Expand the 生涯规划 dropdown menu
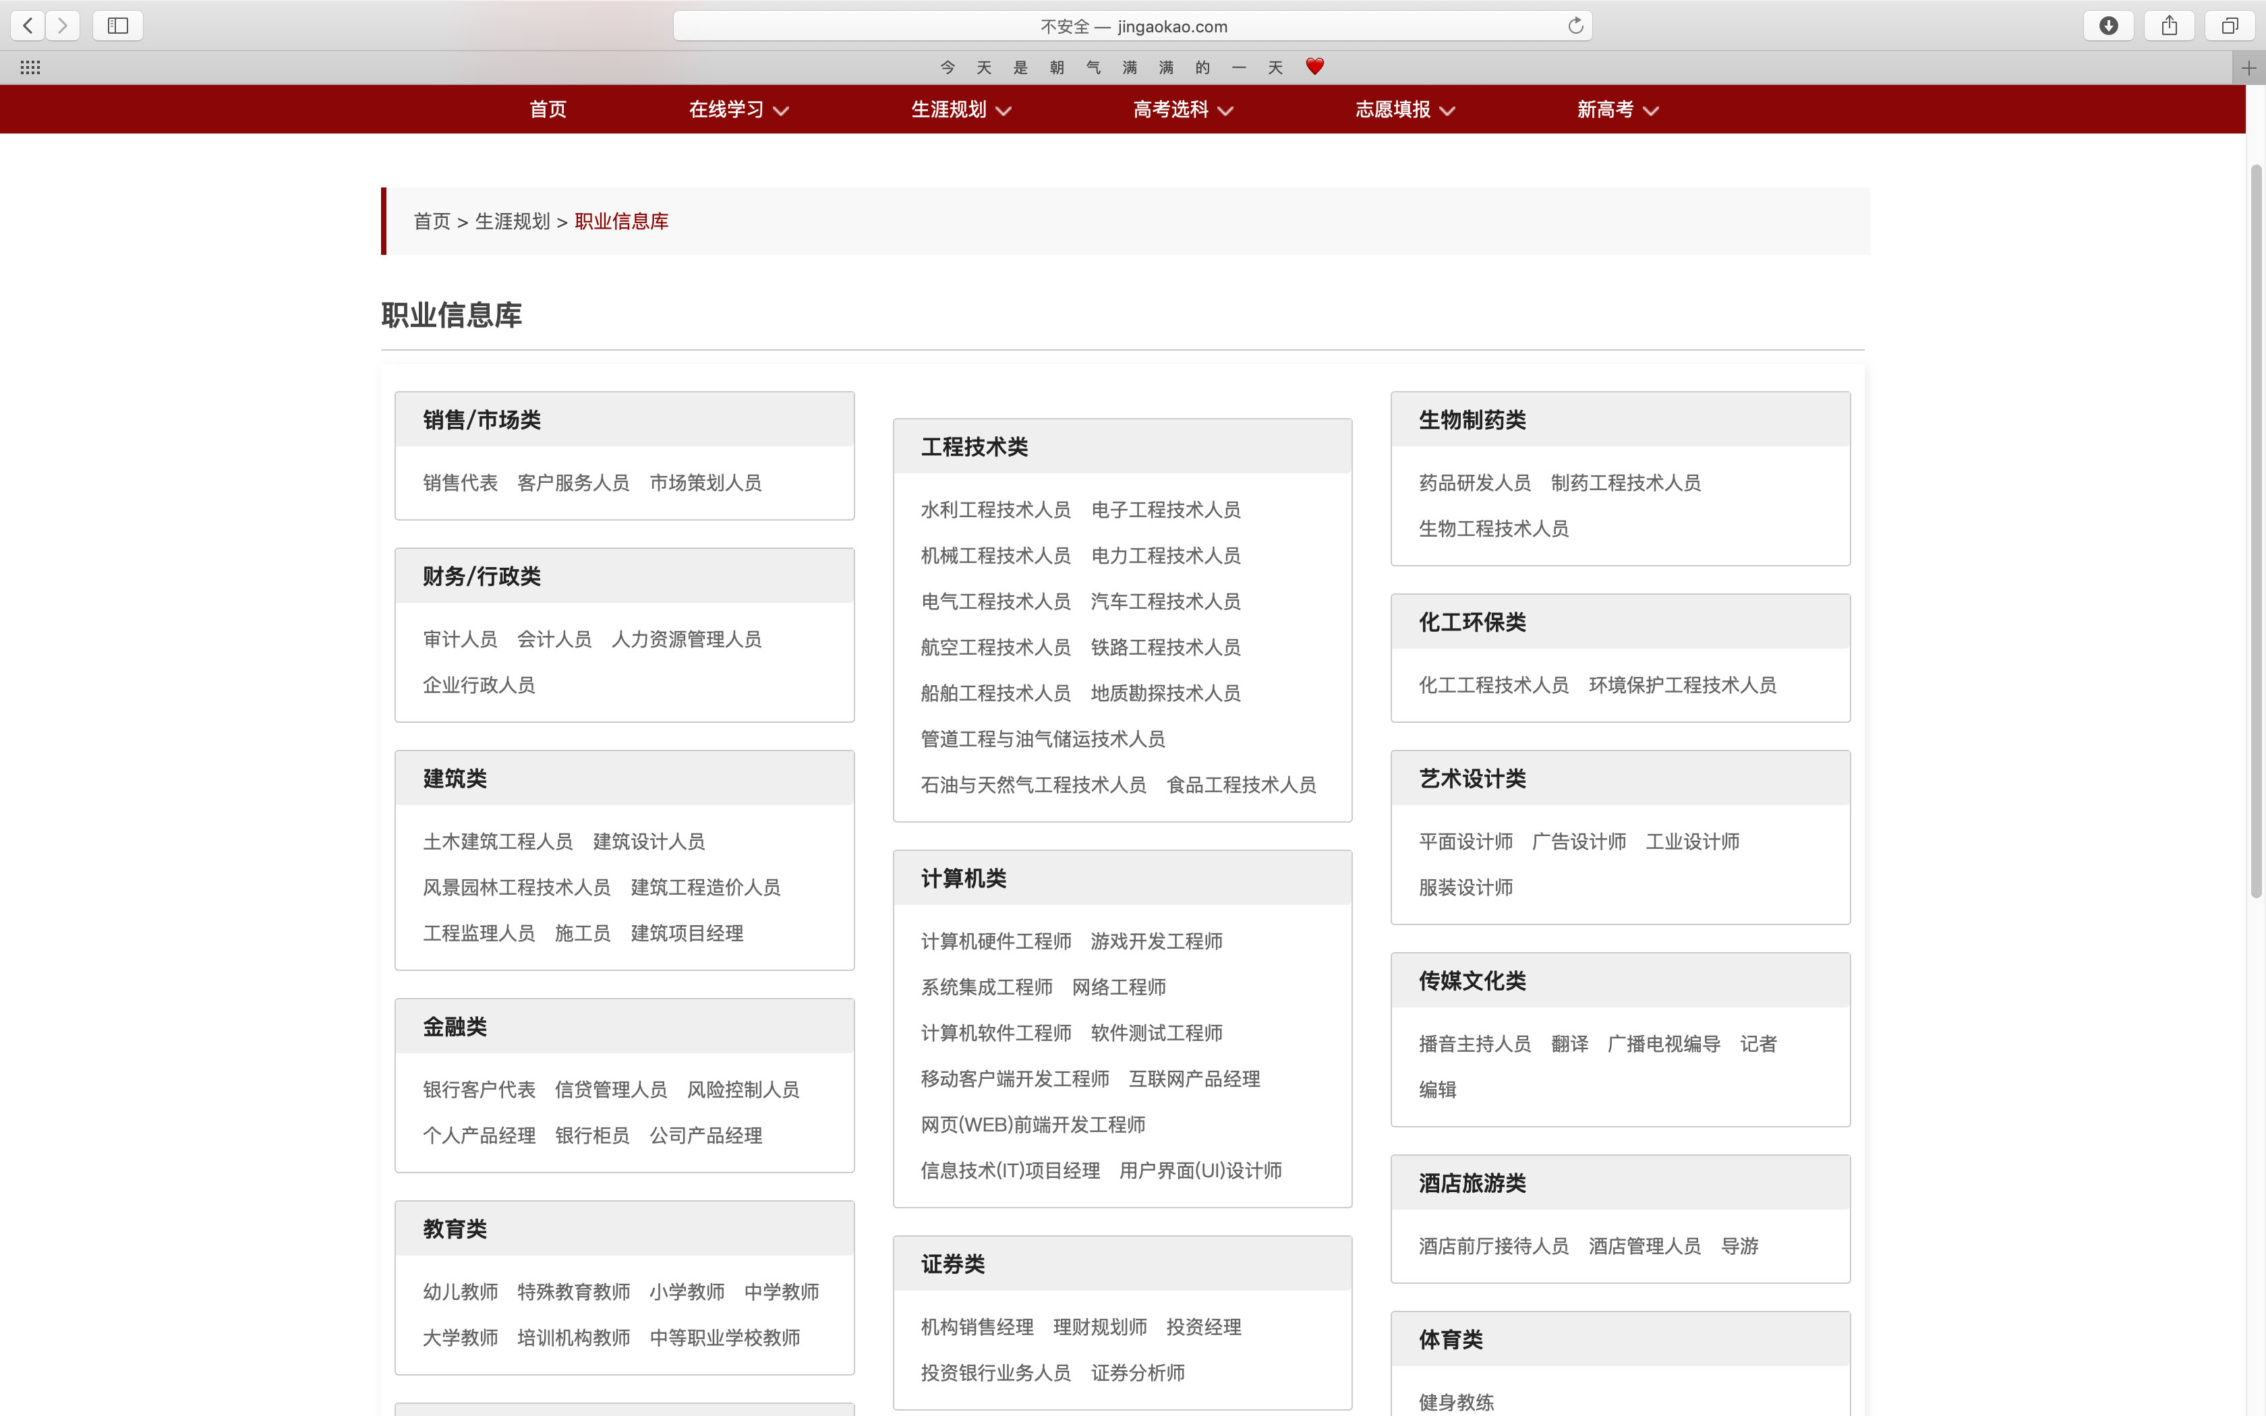Screen dimensions: 2266x1416 point(961,109)
